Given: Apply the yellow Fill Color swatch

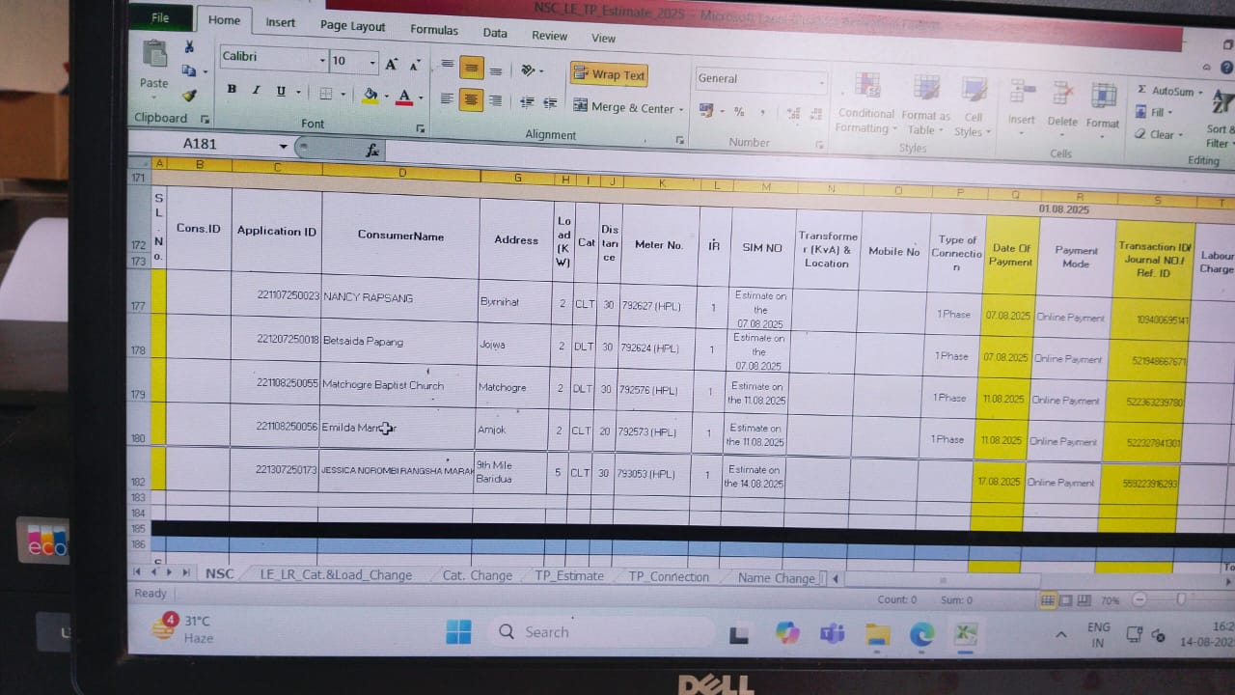Looking at the screenshot, I should (x=370, y=96).
